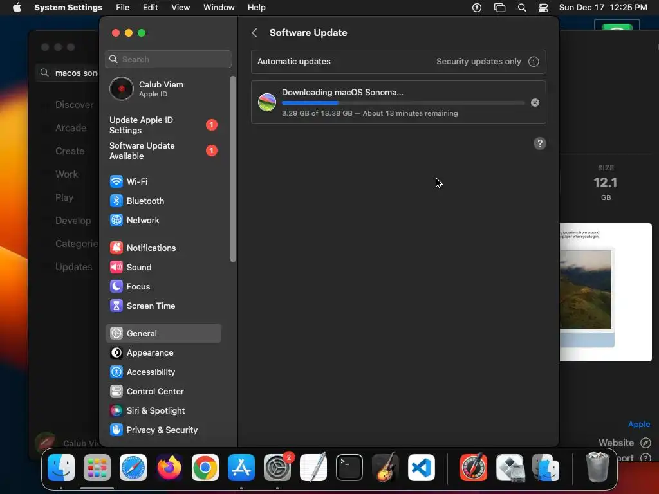Screen dimensions: 659x494
Task: Open Digital Color Meter from the Dock
Action: (x=474, y=468)
